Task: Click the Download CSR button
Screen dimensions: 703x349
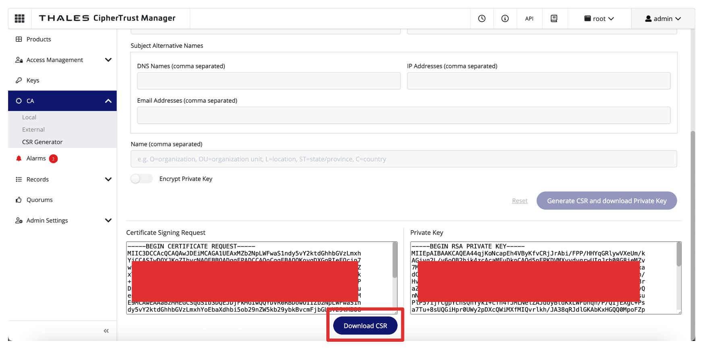Action: point(365,326)
